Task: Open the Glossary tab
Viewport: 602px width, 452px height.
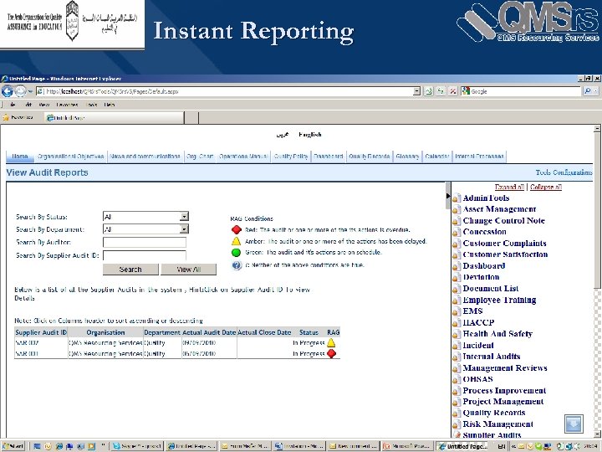Action: point(407,157)
